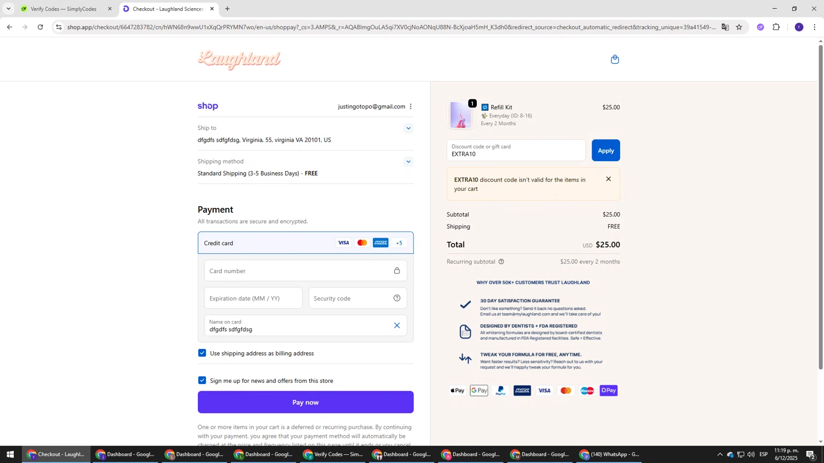
Task: Open a new browser tab
Action: 227,9
